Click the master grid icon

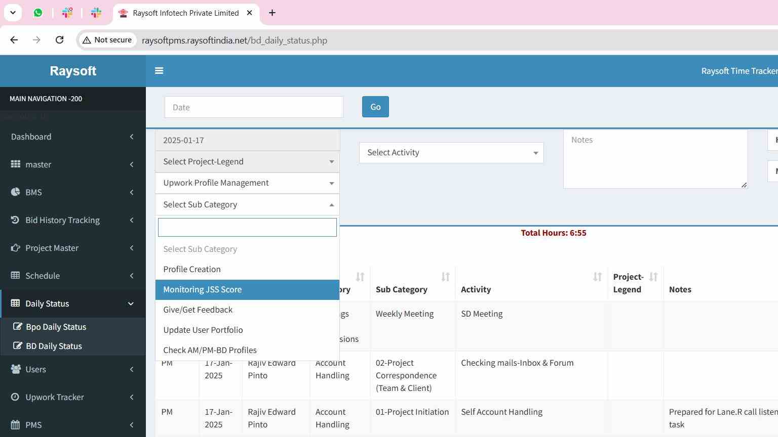pyautogui.click(x=16, y=164)
